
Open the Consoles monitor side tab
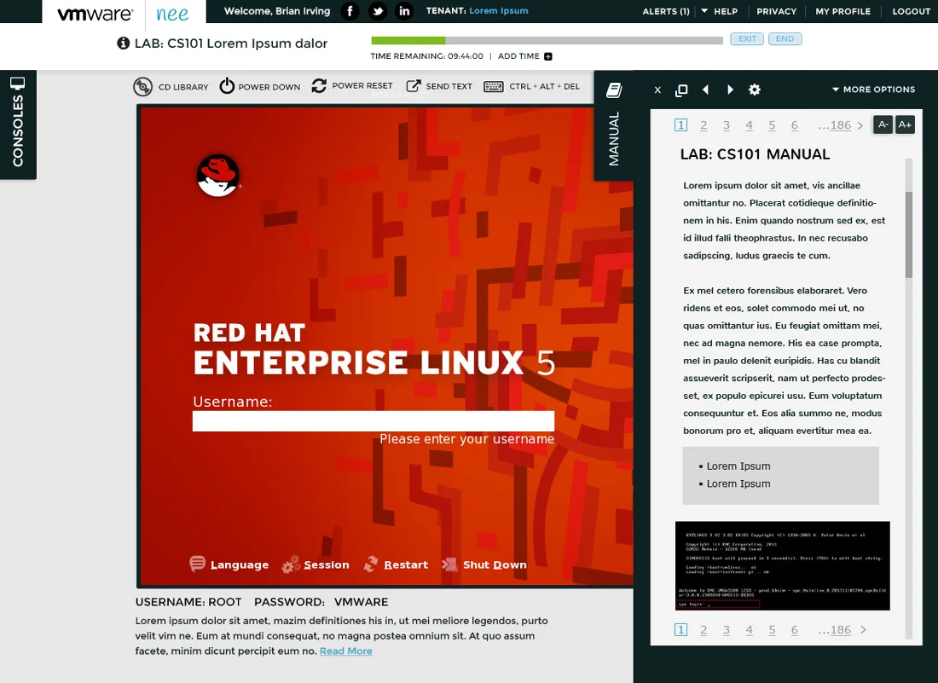[18, 124]
